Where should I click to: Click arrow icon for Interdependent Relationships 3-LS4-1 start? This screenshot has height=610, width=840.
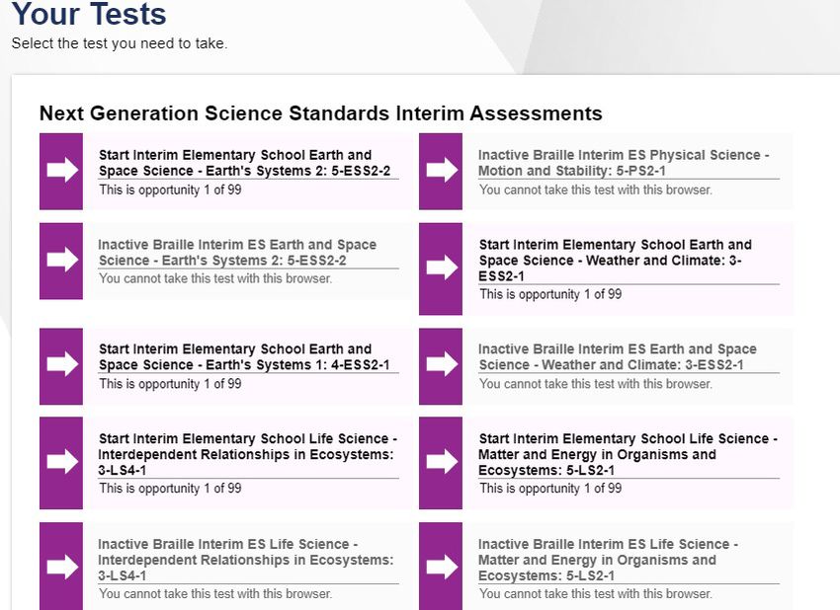(61, 463)
